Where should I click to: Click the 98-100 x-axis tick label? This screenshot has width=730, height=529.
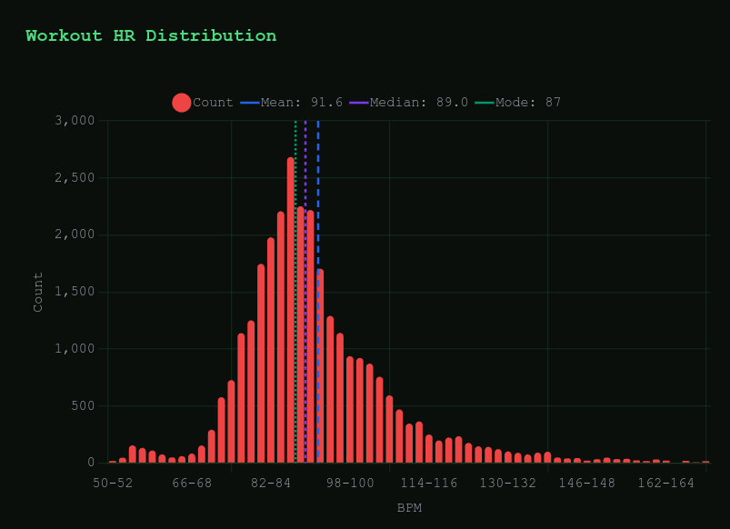click(x=350, y=483)
